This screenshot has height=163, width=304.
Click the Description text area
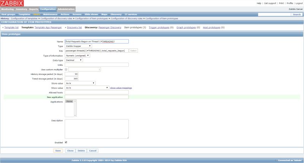[97, 129]
